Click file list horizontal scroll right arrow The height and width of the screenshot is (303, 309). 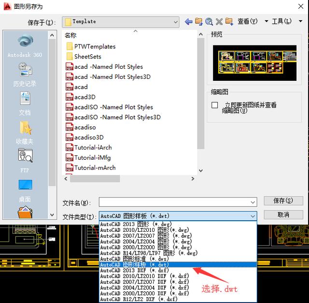[193, 179]
